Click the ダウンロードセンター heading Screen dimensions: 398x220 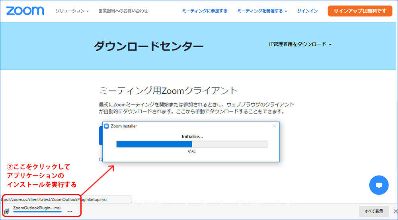coord(149,46)
